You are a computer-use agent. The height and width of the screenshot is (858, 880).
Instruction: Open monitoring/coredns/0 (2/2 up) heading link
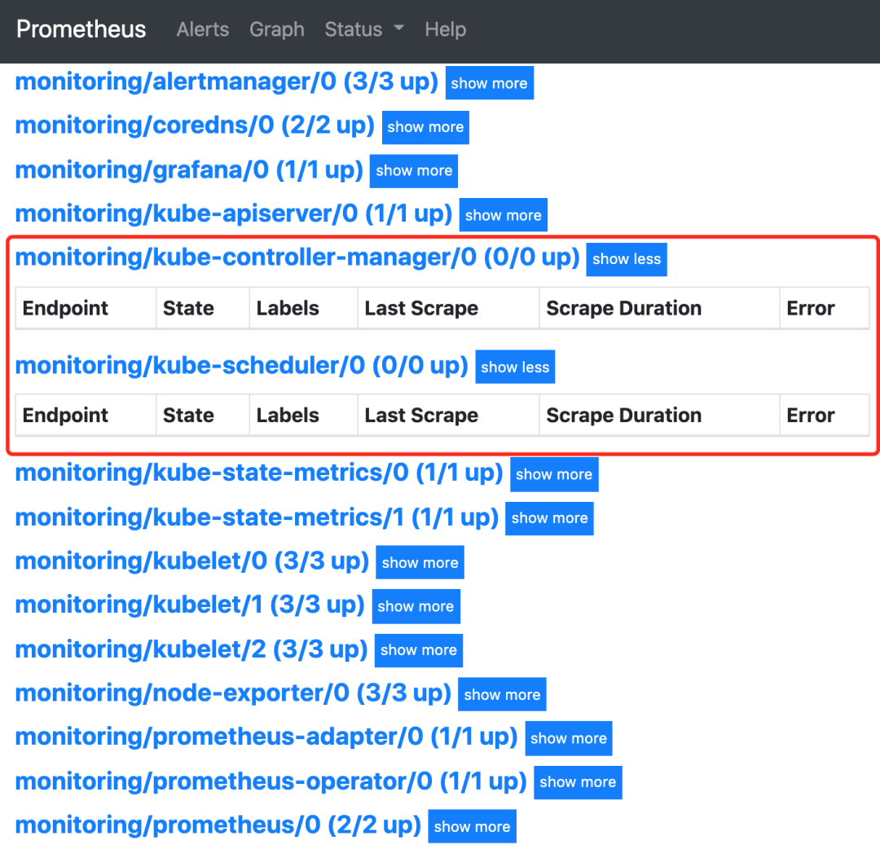195,125
